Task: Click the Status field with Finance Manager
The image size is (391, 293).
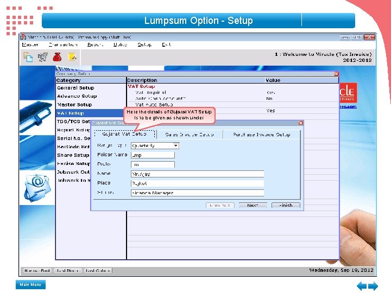Action: point(197,193)
